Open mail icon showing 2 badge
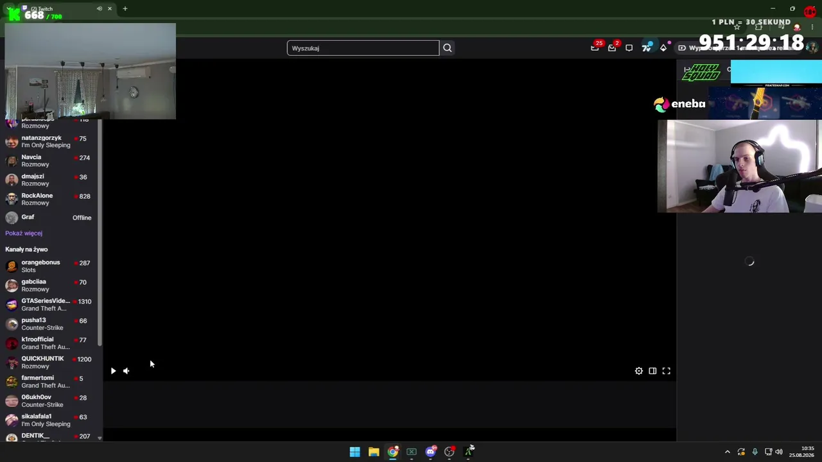 (612, 47)
